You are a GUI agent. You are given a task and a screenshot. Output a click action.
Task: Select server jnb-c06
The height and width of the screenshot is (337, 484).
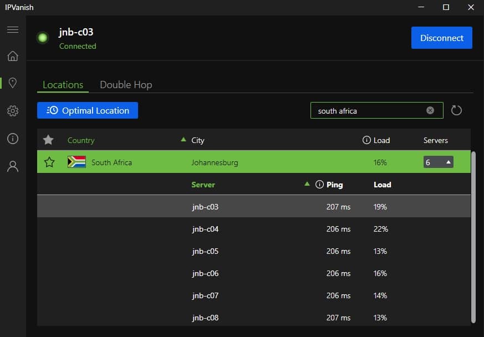(x=254, y=273)
